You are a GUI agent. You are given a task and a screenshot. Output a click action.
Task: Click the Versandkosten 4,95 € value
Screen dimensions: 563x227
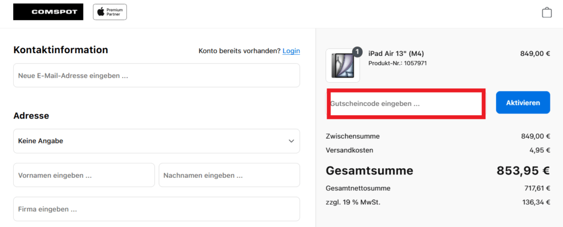540,150
